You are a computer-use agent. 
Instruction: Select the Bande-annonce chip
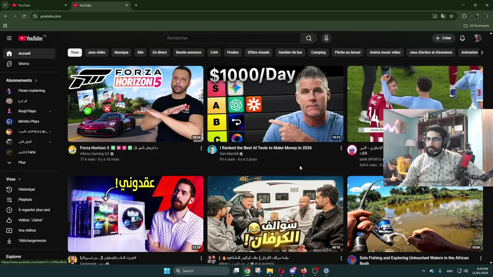[x=189, y=52]
